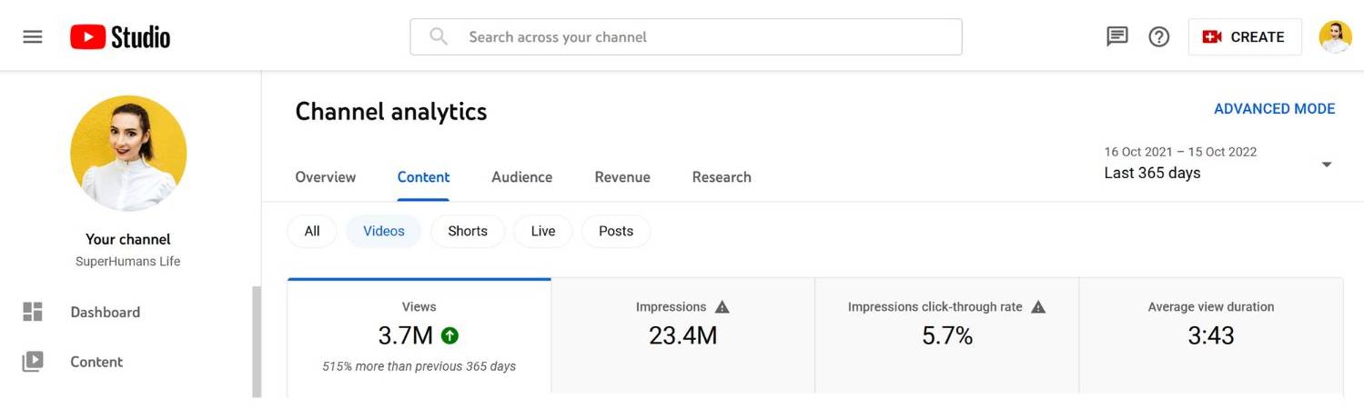Click the account avatar in top bar
The image size is (1364, 409).
[x=1335, y=37]
